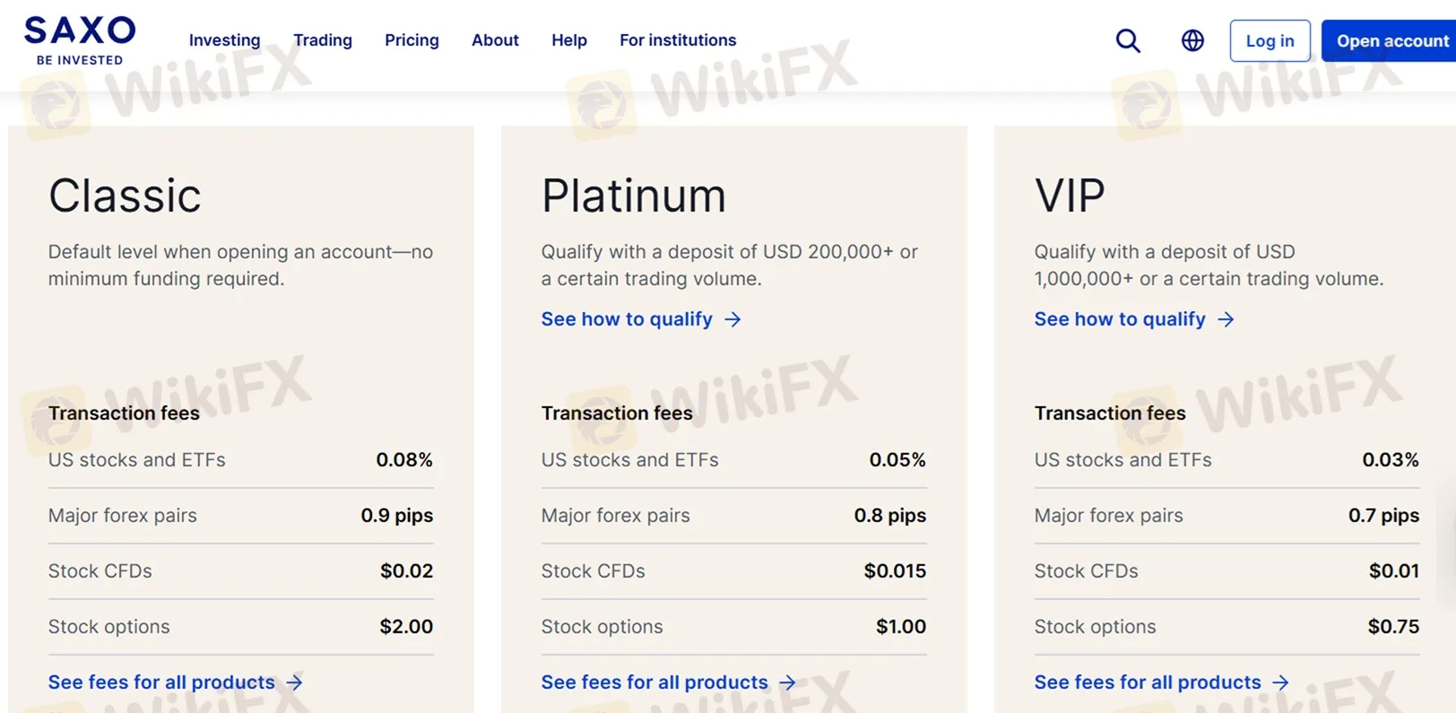Open the For institutions menu
The height and width of the screenshot is (713, 1456).
[678, 40]
